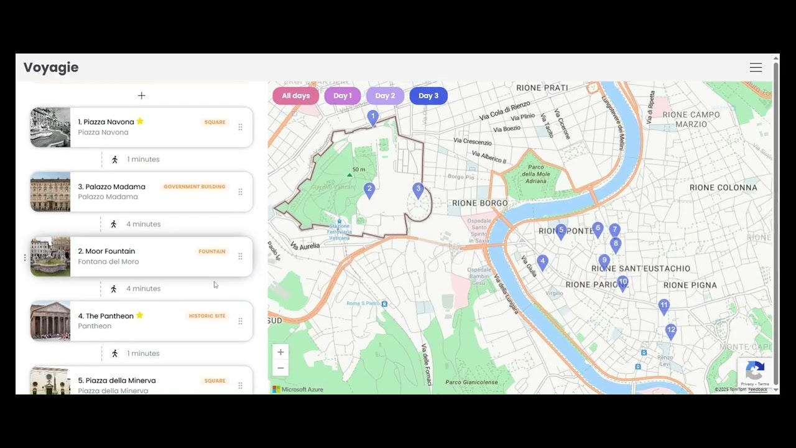Click 'Fontana del Moro' subtitle
The height and width of the screenshot is (448, 796).
(108, 261)
